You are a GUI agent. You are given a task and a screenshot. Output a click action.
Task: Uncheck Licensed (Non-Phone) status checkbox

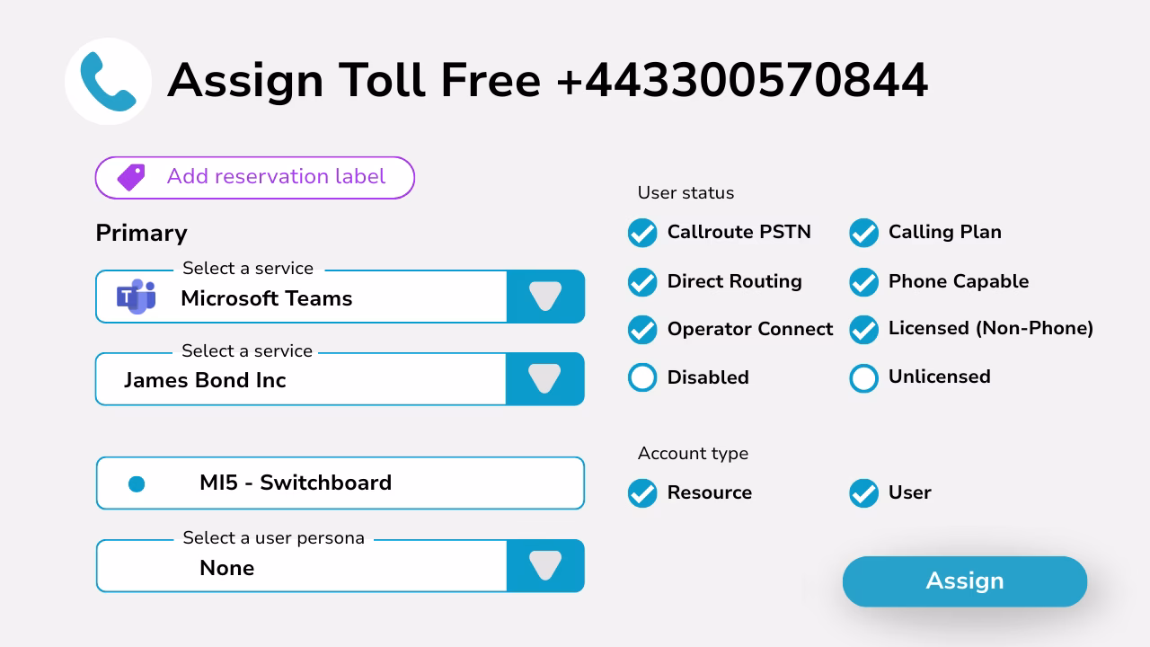(x=863, y=330)
